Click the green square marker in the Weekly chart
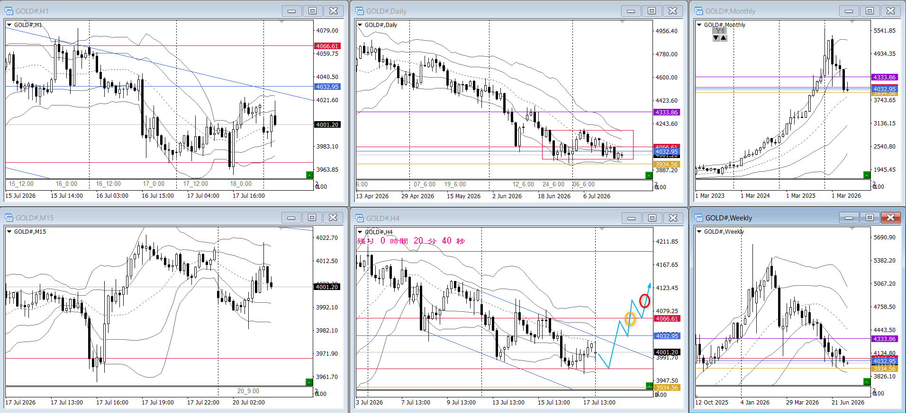906x413 pixels. (x=867, y=382)
